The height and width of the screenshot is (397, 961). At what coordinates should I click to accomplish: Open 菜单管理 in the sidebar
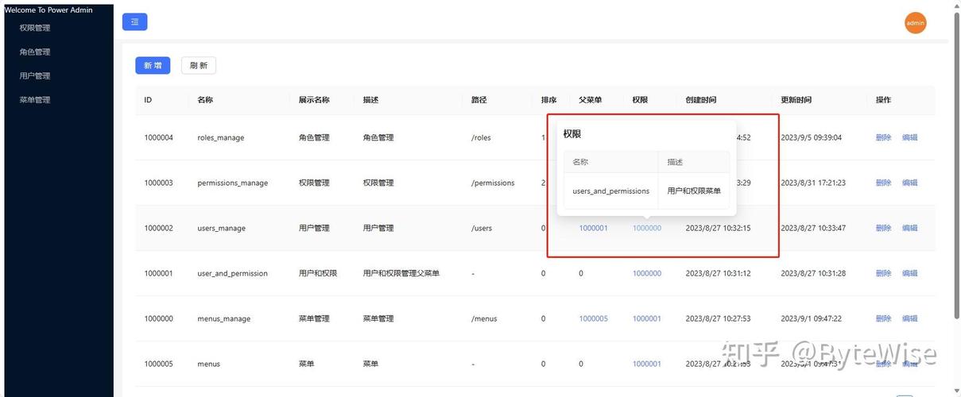click(35, 100)
